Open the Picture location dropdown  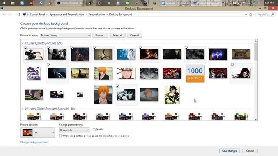pyautogui.click(x=65, y=36)
